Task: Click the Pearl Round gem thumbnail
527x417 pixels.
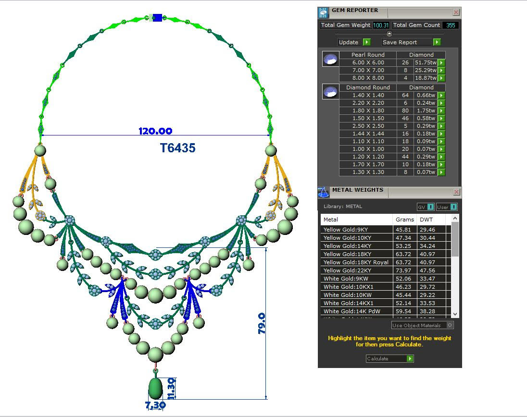Action: [331, 59]
